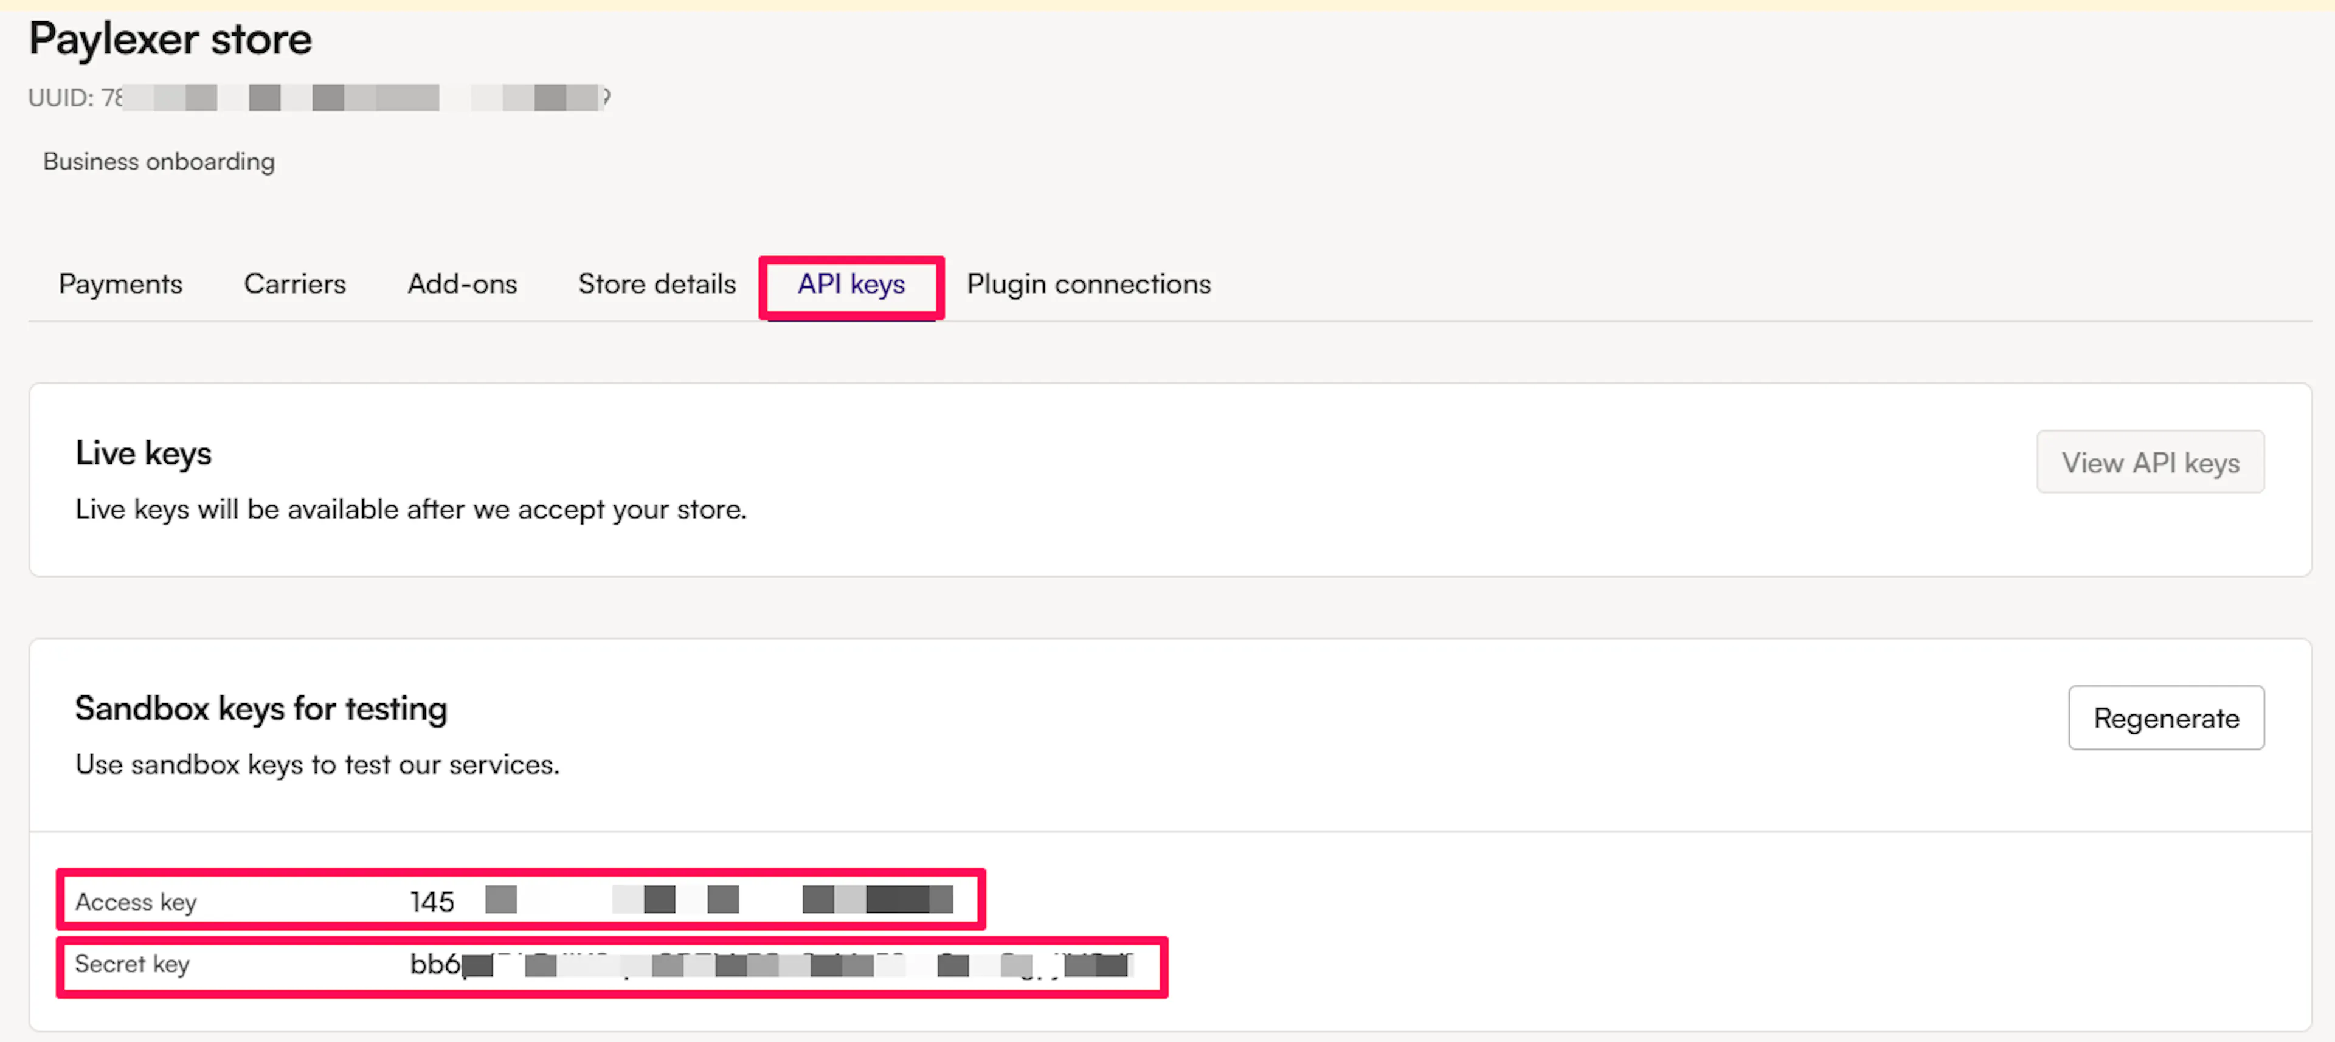Click the 'Use sandbox keys' description text
Screen dimensions: 2335x1042
tap(317, 765)
